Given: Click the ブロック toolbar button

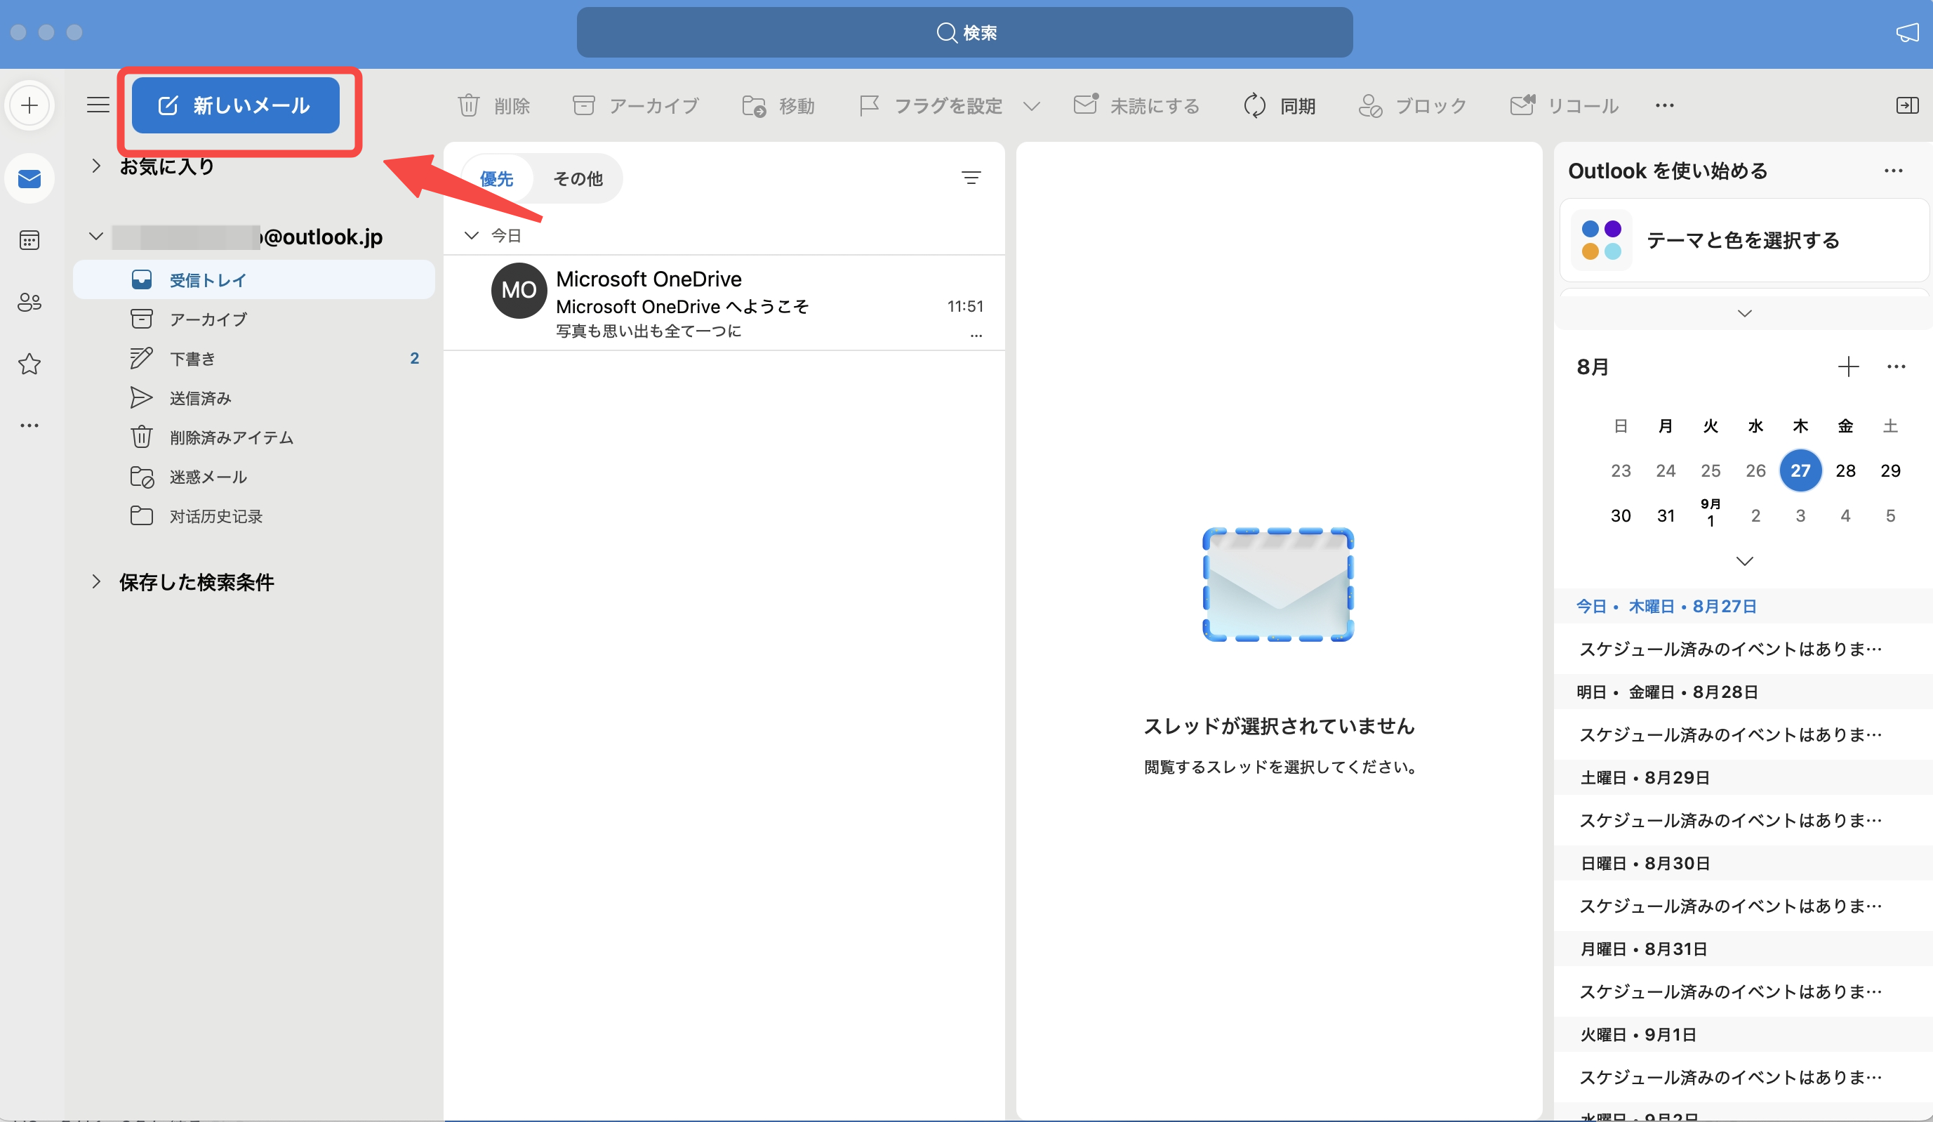Looking at the screenshot, I should tap(1412, 105).
